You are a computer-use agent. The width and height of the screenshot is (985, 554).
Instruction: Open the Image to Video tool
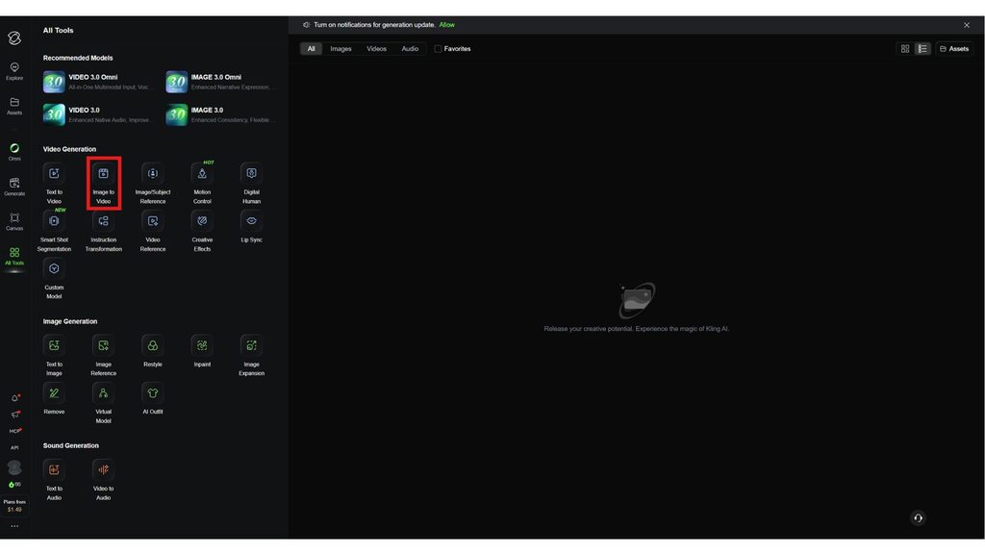(104, 184)
